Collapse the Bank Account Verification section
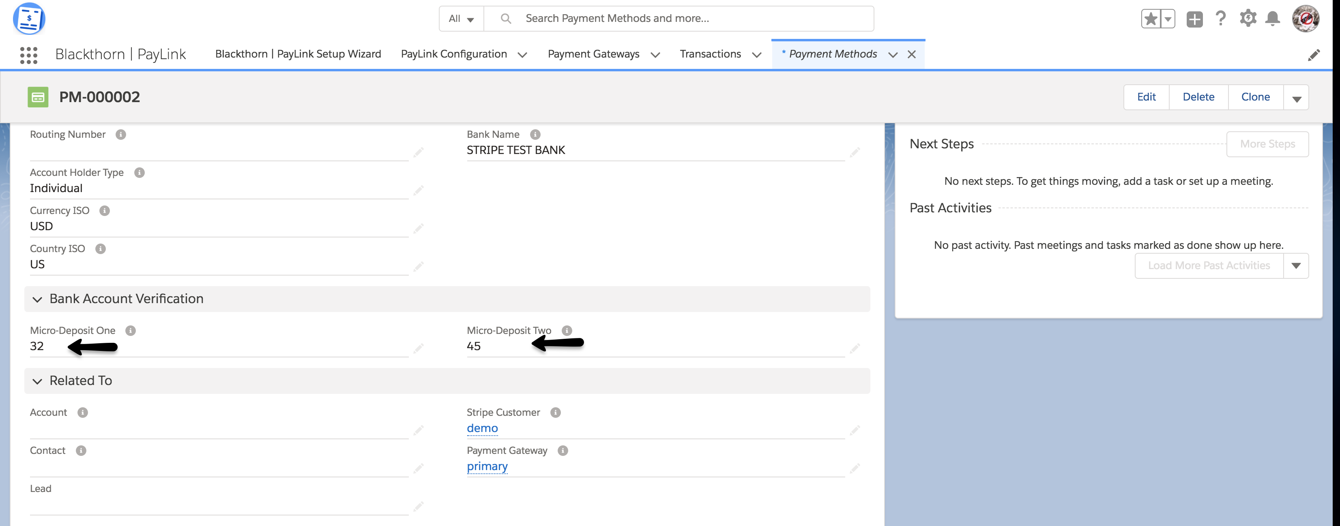The image size is (1340, 526). pyautogui.click(x=37, y=299)
